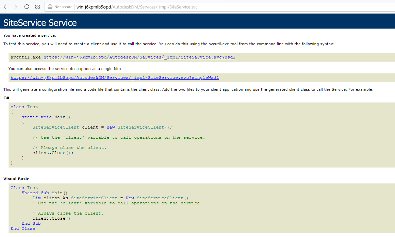Image resolution: width=395 pixels, height=237 pixels.
Task: Click the 'This will generate a configuration file' paragraph
Action: [x=188, y=89]
